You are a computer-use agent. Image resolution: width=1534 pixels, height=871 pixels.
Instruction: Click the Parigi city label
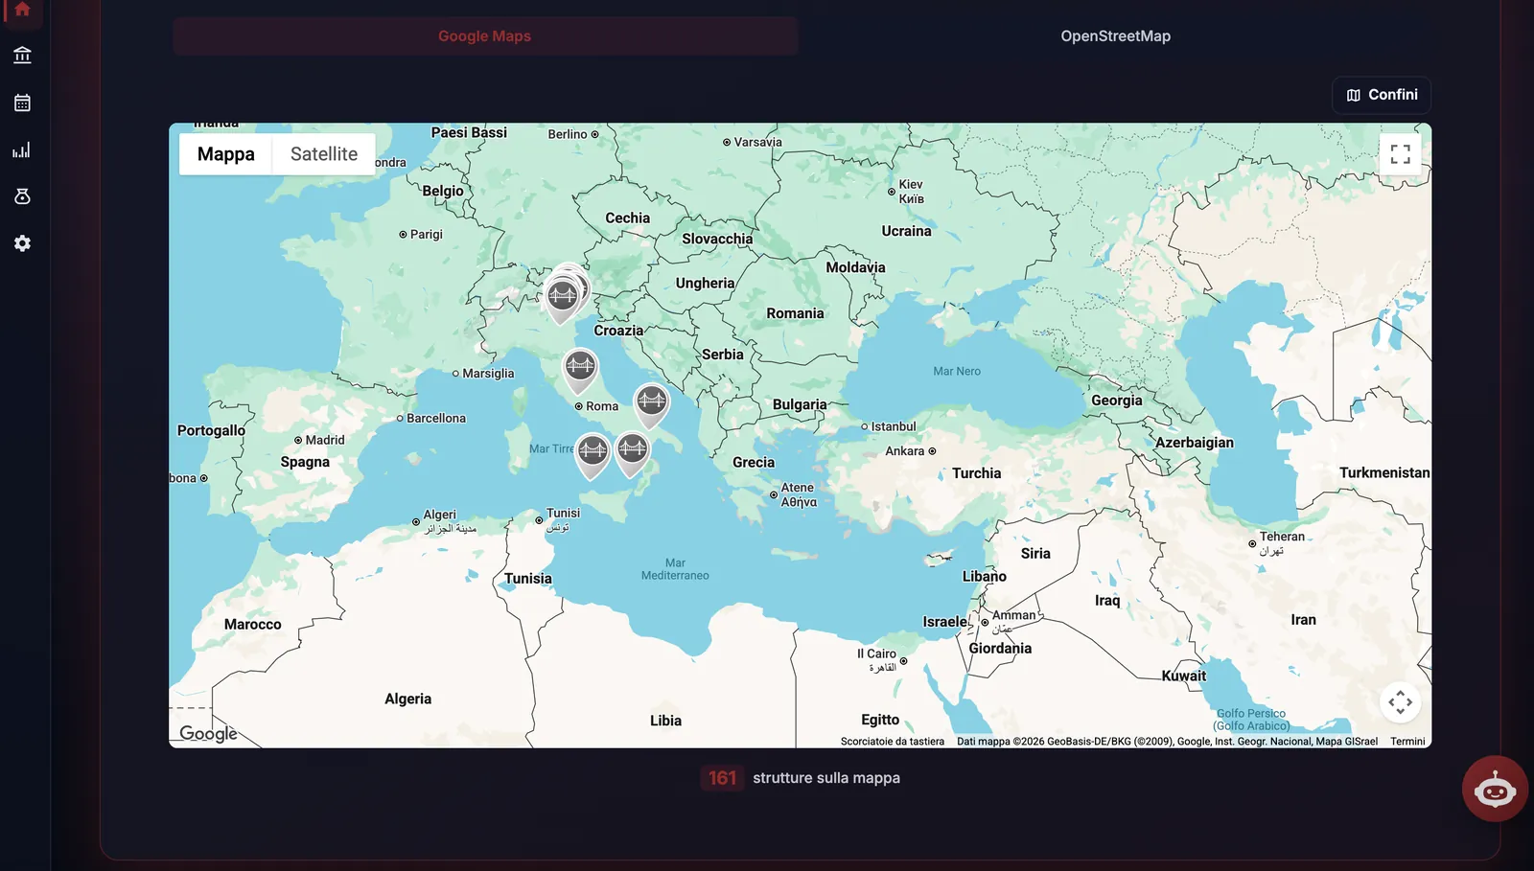[x=427, y=234]
